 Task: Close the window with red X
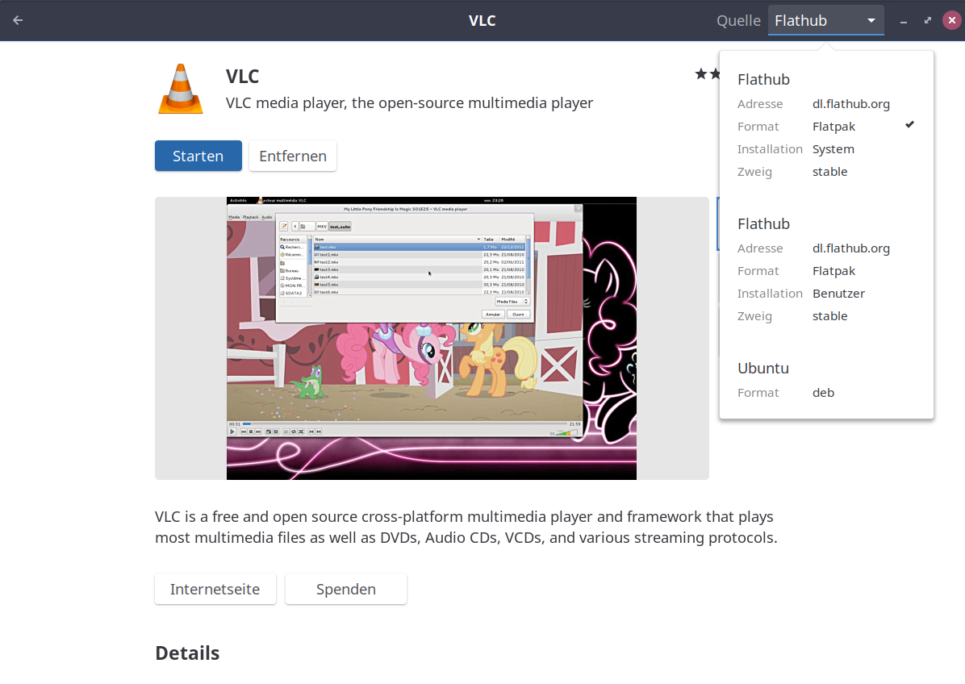(x=951, y=20)
